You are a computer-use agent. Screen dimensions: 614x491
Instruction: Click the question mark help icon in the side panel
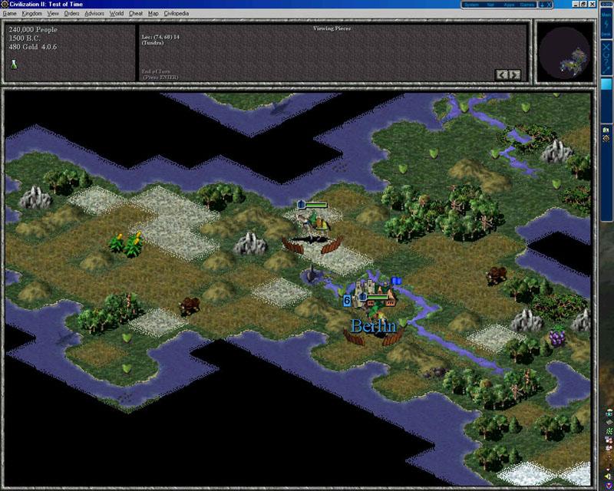pyautogui.click(x=606, y=63)
